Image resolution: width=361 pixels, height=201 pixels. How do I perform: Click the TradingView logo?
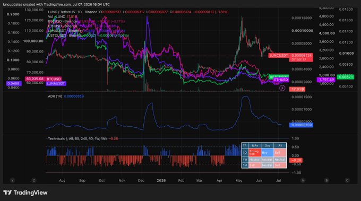pyautogui.click(x=25, y=193)
